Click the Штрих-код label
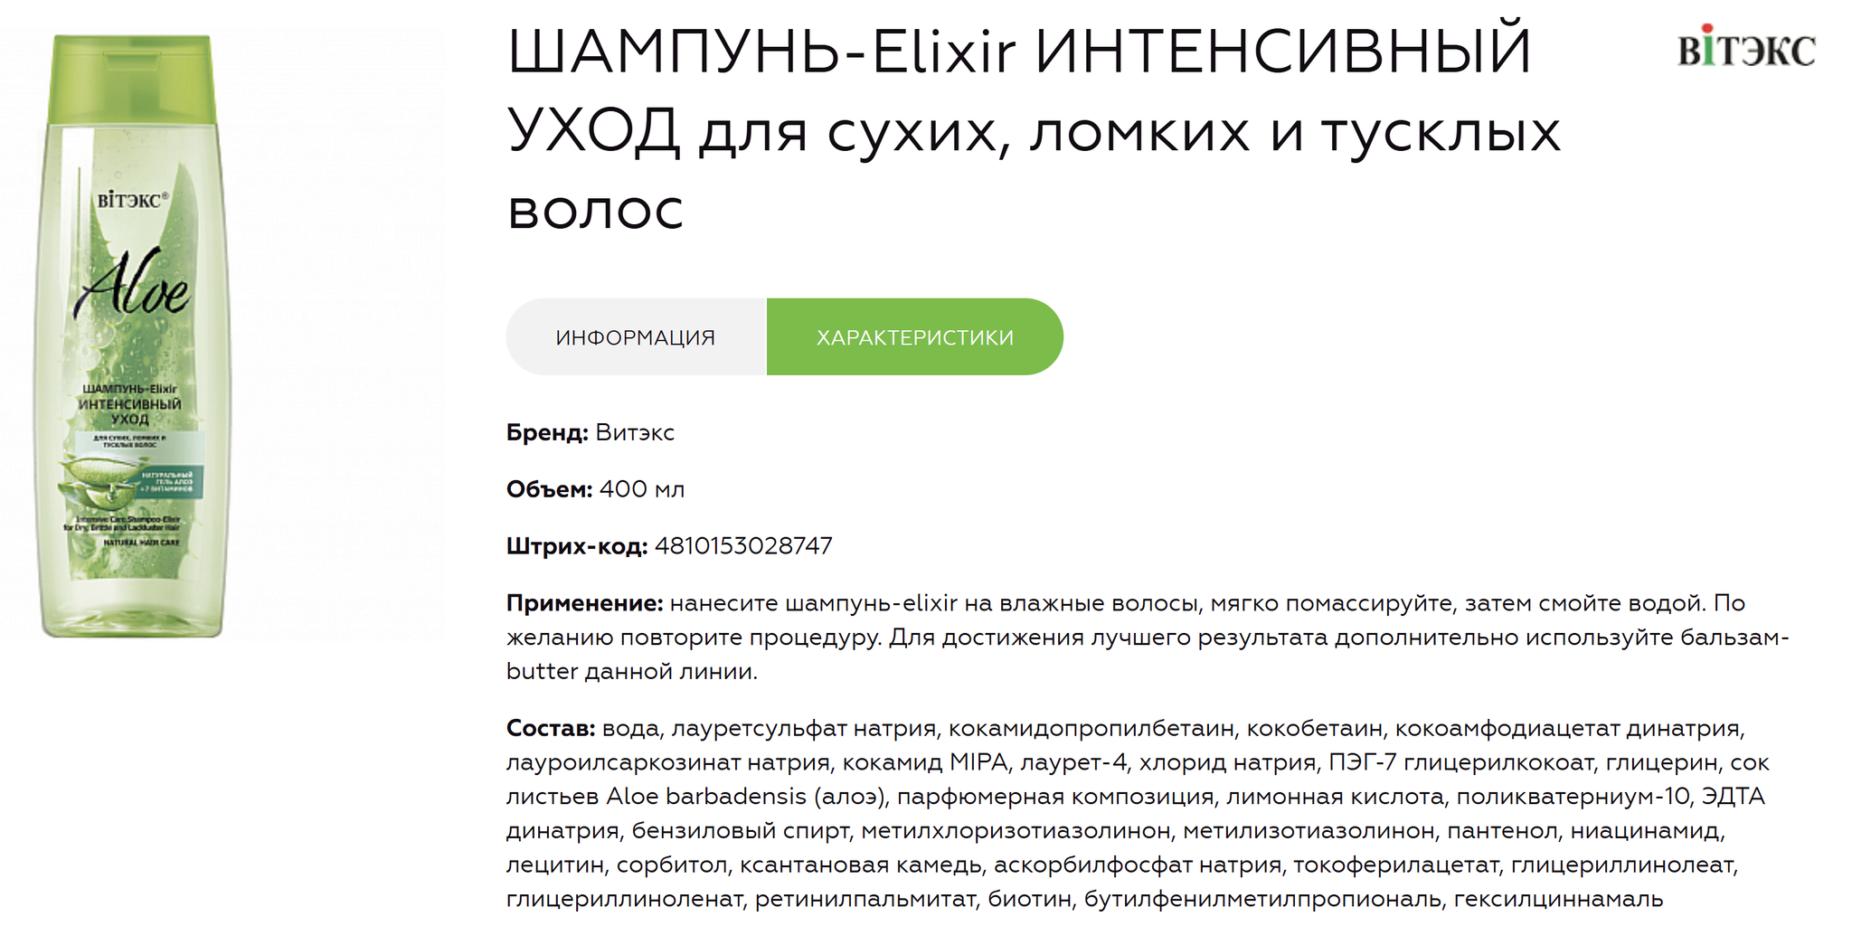Viewport: 1852px width, 945px height. (x=577, y=546)
